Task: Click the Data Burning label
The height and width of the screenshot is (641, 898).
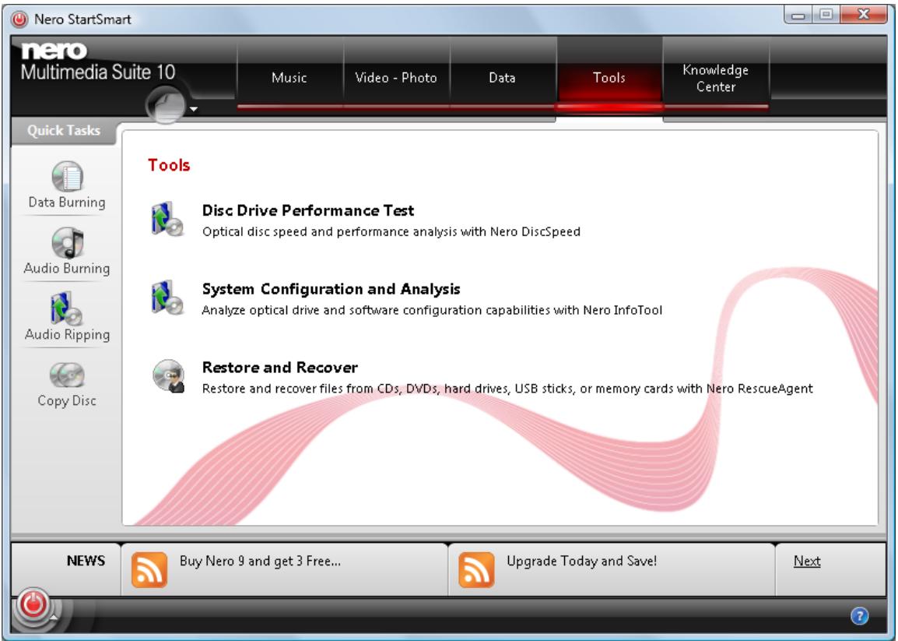Action: (x=67, y=203)
